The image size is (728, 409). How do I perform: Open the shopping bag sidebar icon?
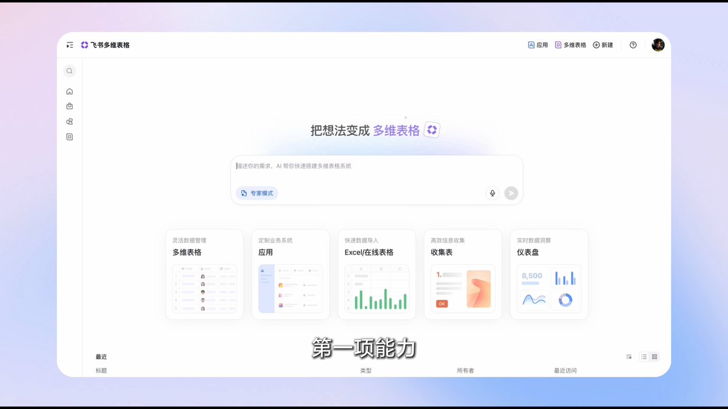pos(70,106)
